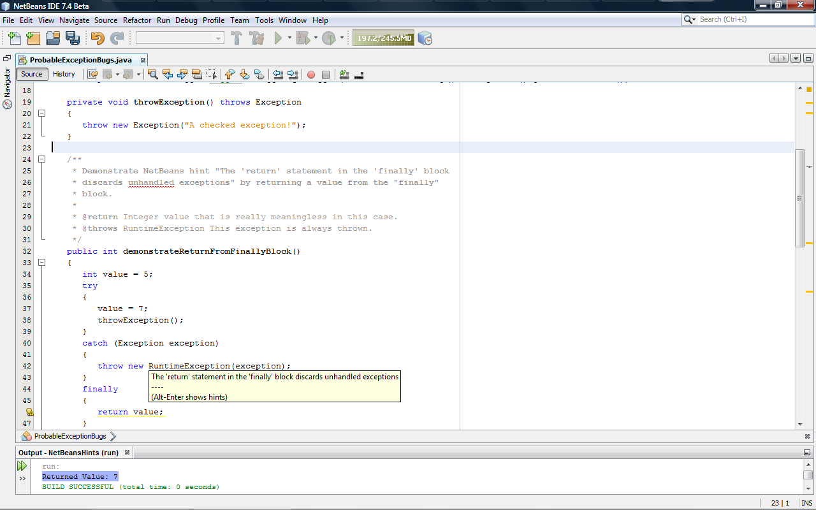Click the green Run Project arrow

click(x=278, y=38)
